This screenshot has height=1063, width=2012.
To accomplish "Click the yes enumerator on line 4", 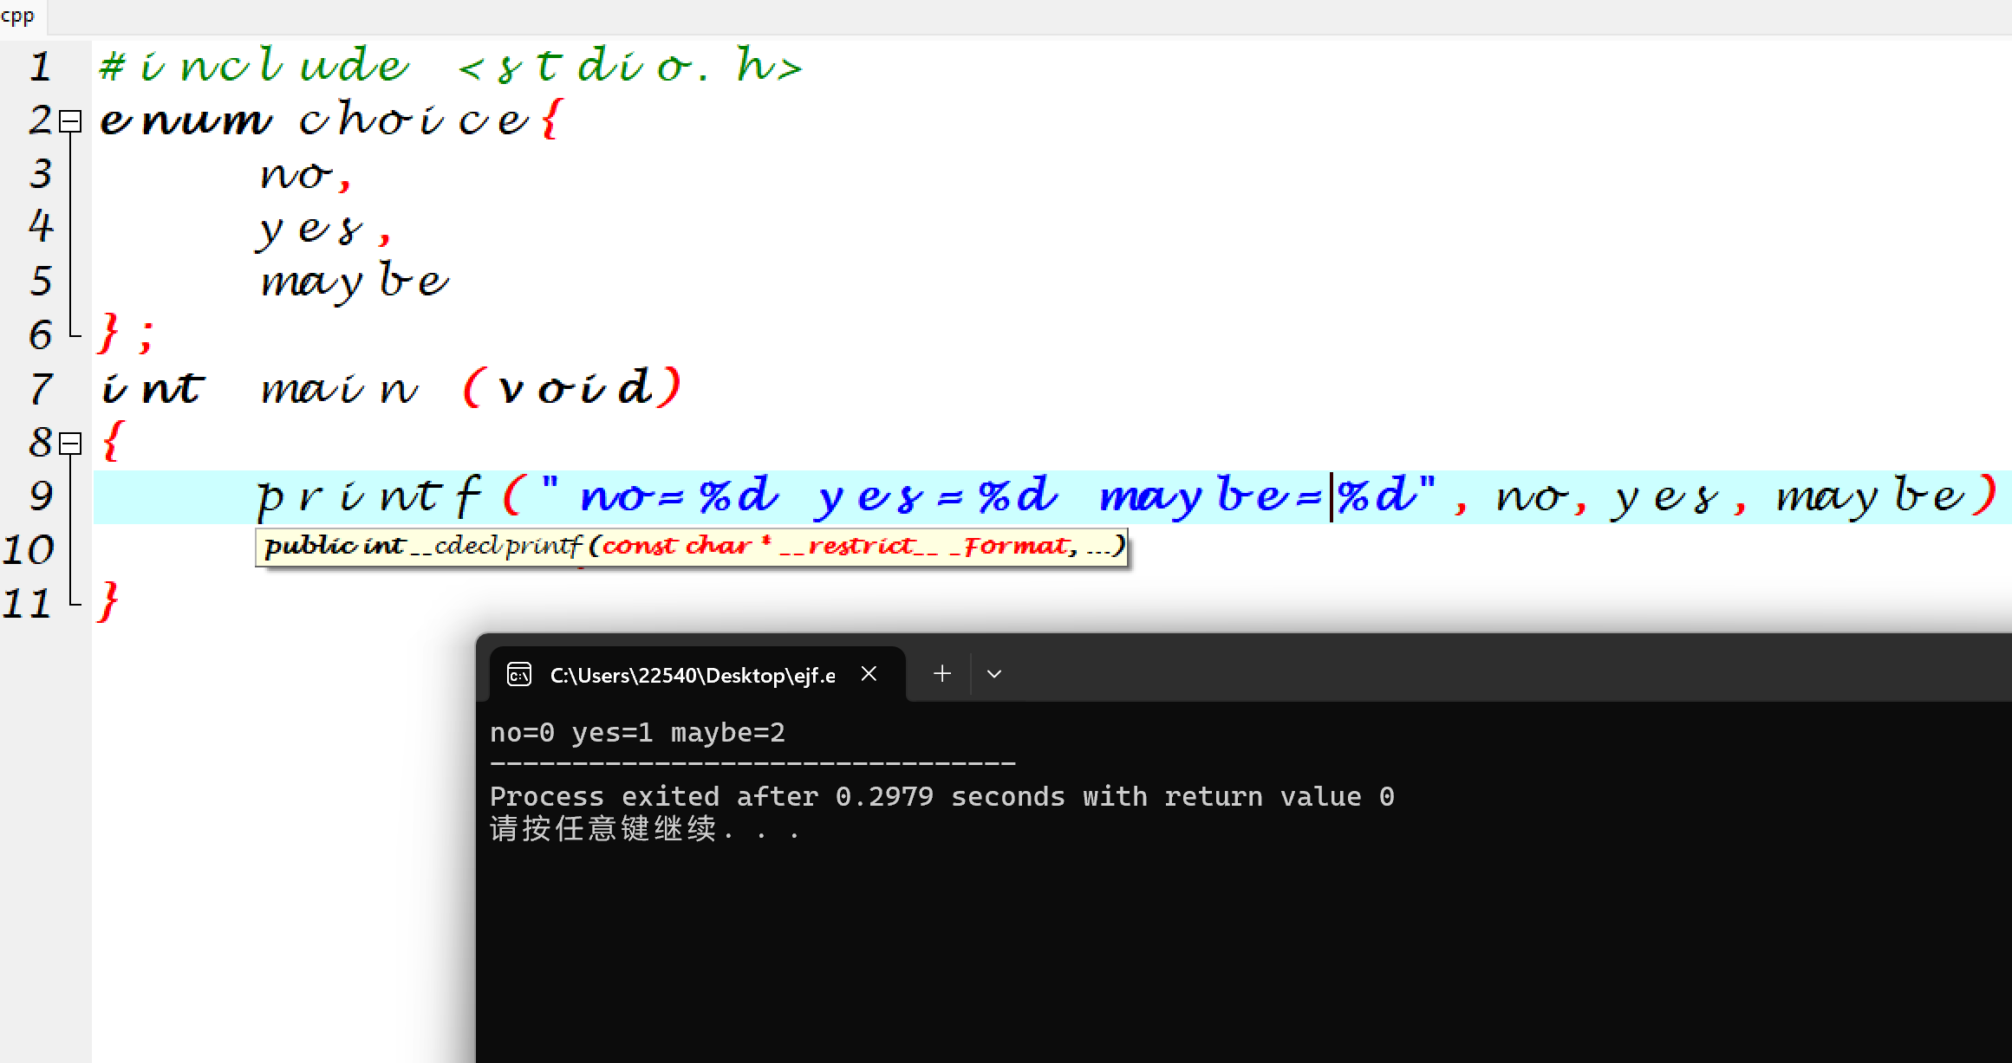I will (x=309, y=230).
